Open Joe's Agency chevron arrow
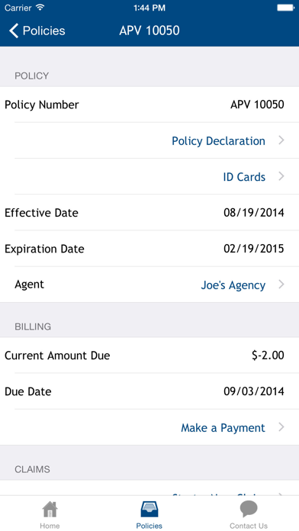Image resolution: width=299 pixels, height=531 pixels. click(x=281, y=285)
